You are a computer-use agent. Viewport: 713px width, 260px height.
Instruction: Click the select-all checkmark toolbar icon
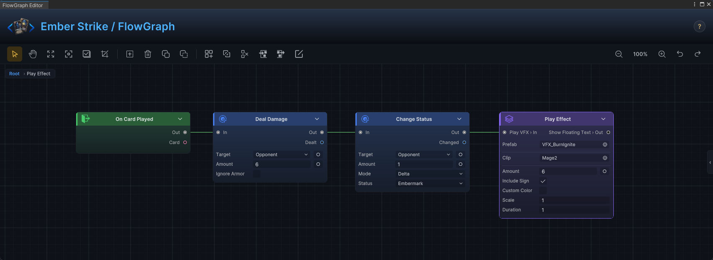[x=87, y=54]
